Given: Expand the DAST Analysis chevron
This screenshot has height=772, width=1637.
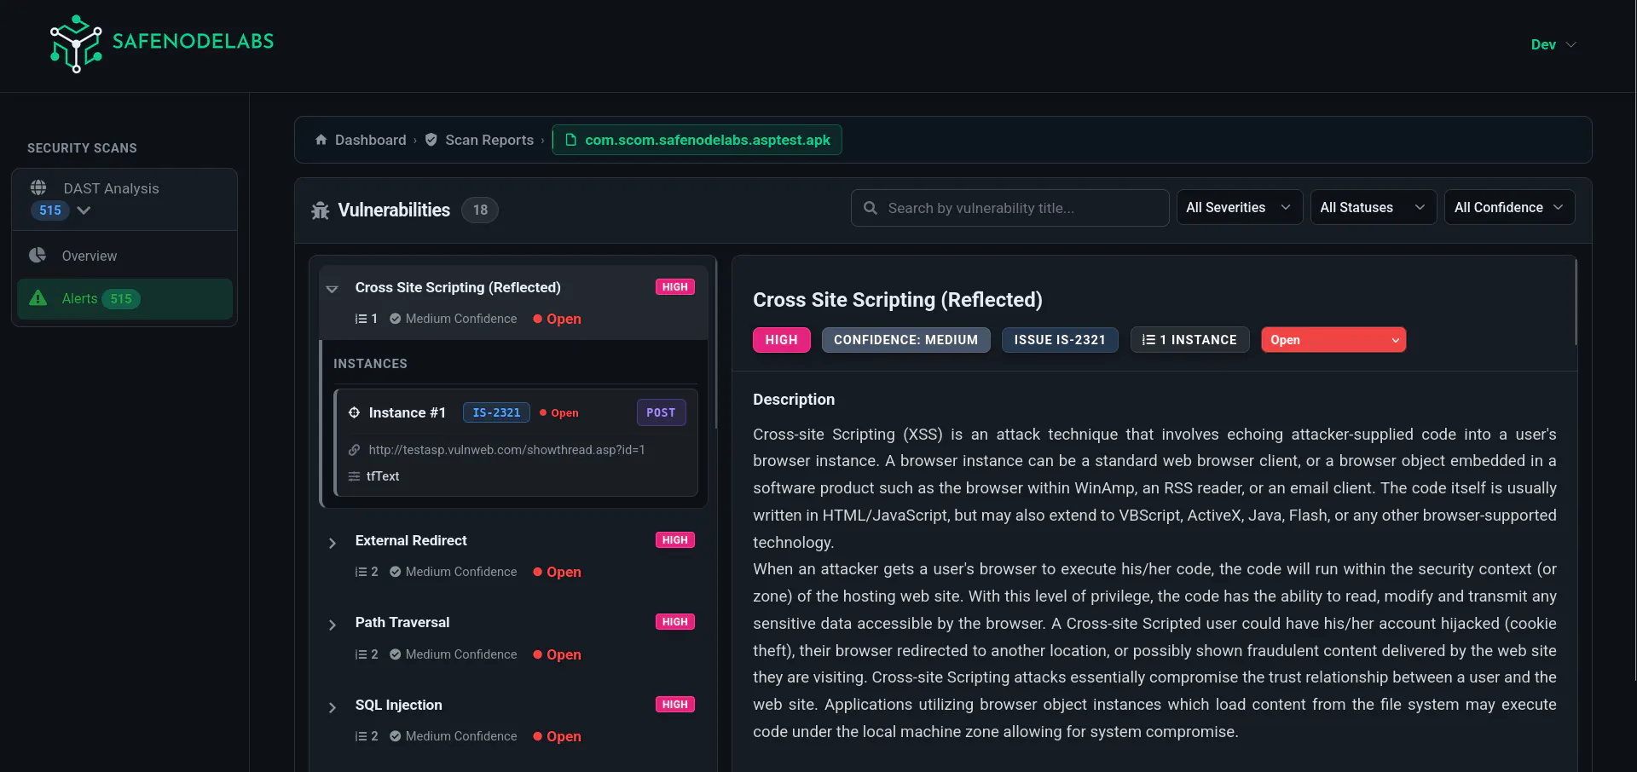Looking at the screenshot, I should (84, 210).
